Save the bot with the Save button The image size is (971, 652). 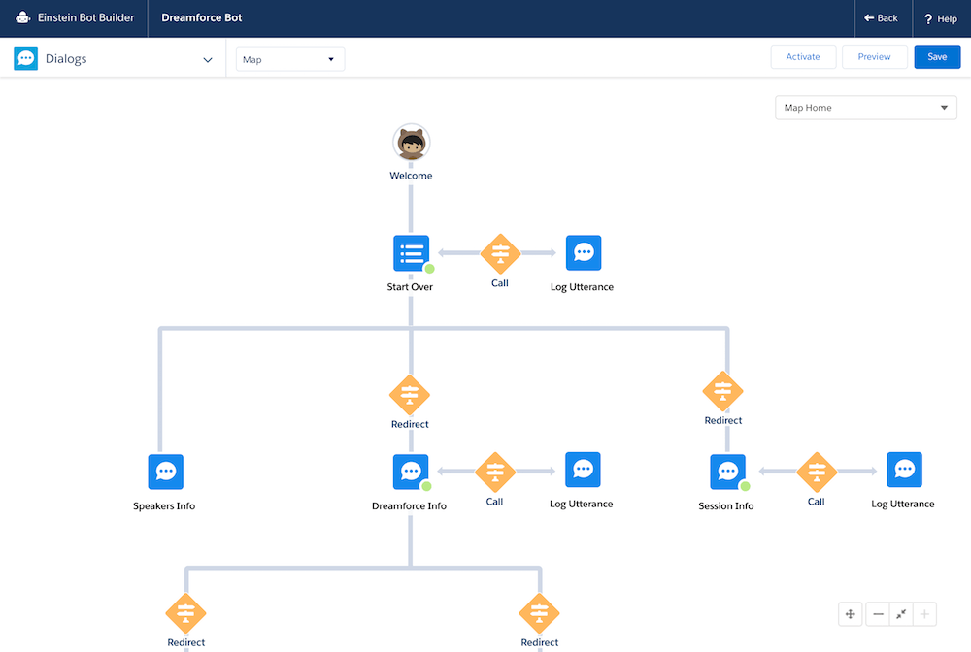pos(938,57)
